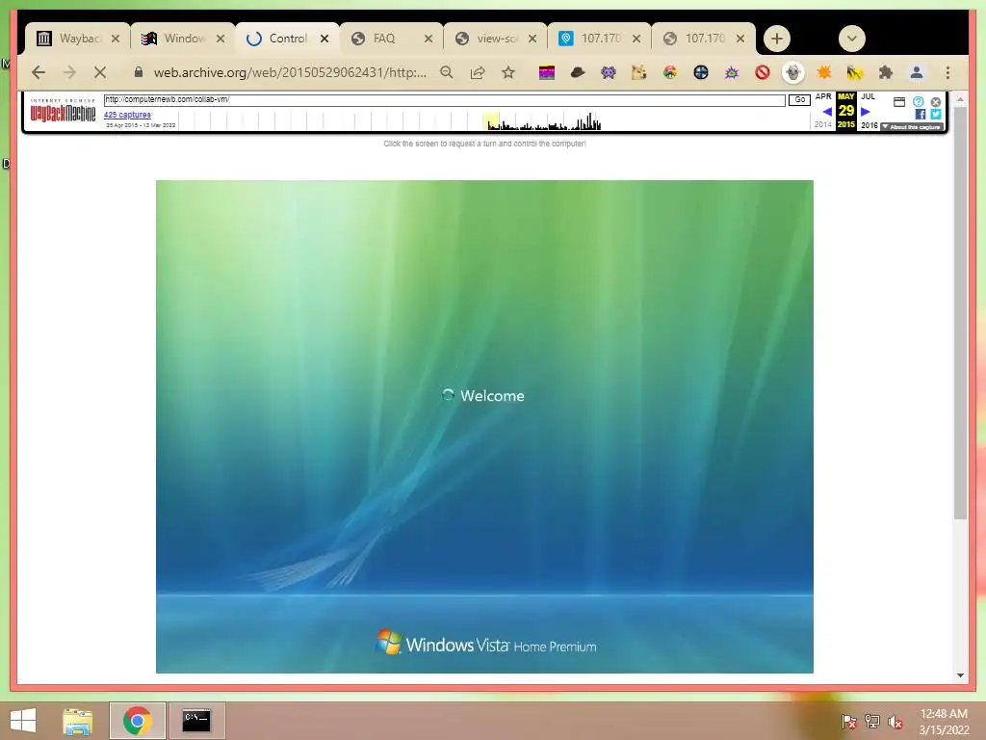Open Wayback help question icon
Image resolution: width=986 pixels, height=740 pixels.
[918, 101]
